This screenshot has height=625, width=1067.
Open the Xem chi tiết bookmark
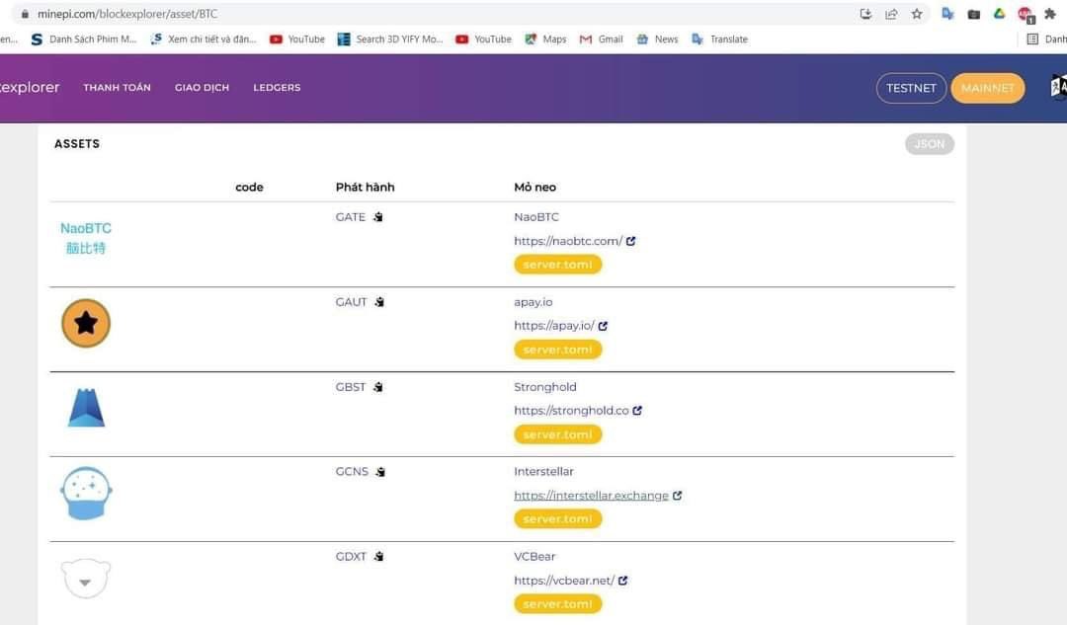point(204,39)
